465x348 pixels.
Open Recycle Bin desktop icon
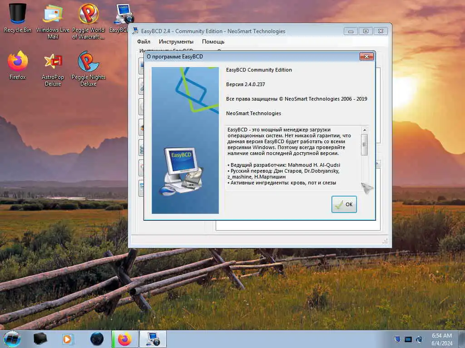pyautogui.click(x=18, y=18)
